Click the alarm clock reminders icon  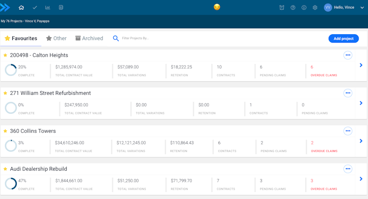pyautogui.click(x=282, y=7)
